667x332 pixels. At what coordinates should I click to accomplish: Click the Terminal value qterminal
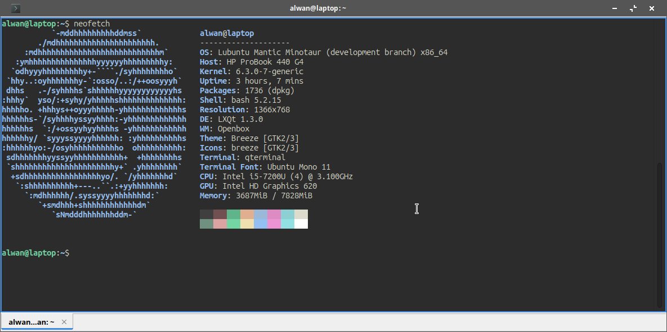click(x=265, y=157)
